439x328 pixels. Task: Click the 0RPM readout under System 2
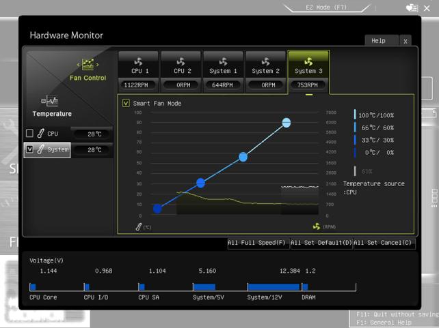pos(266,85)
